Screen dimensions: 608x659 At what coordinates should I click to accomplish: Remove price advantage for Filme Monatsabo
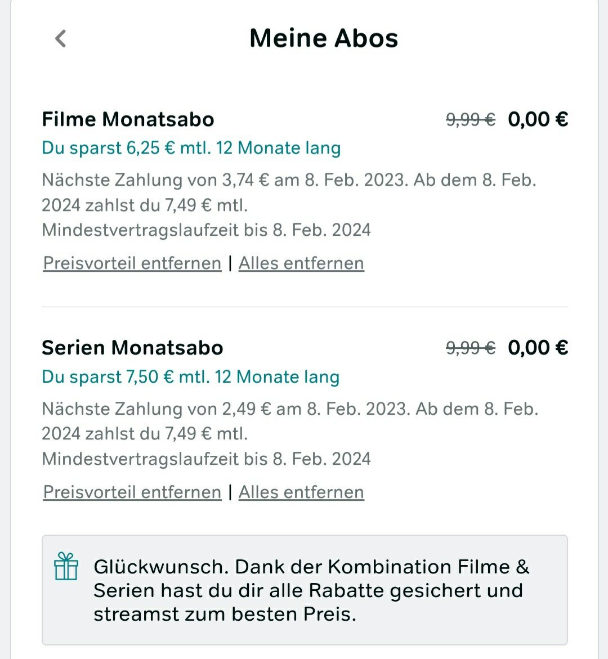(x=132, y=263)
